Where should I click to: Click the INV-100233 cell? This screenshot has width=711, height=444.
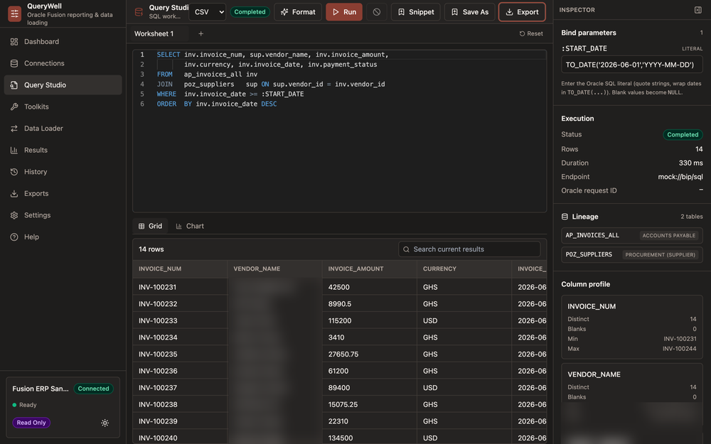(180, 321)
